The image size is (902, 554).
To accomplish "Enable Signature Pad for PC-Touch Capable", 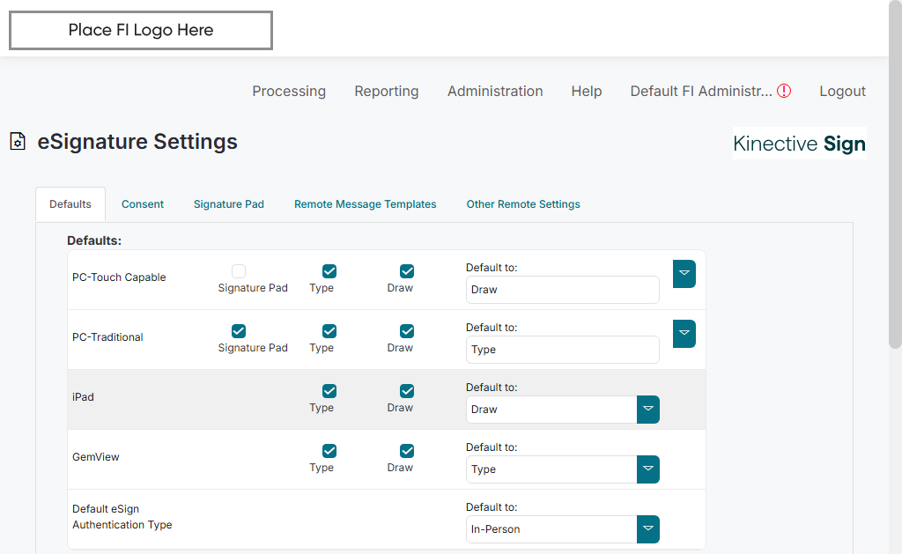I will [x=239, y=271].
